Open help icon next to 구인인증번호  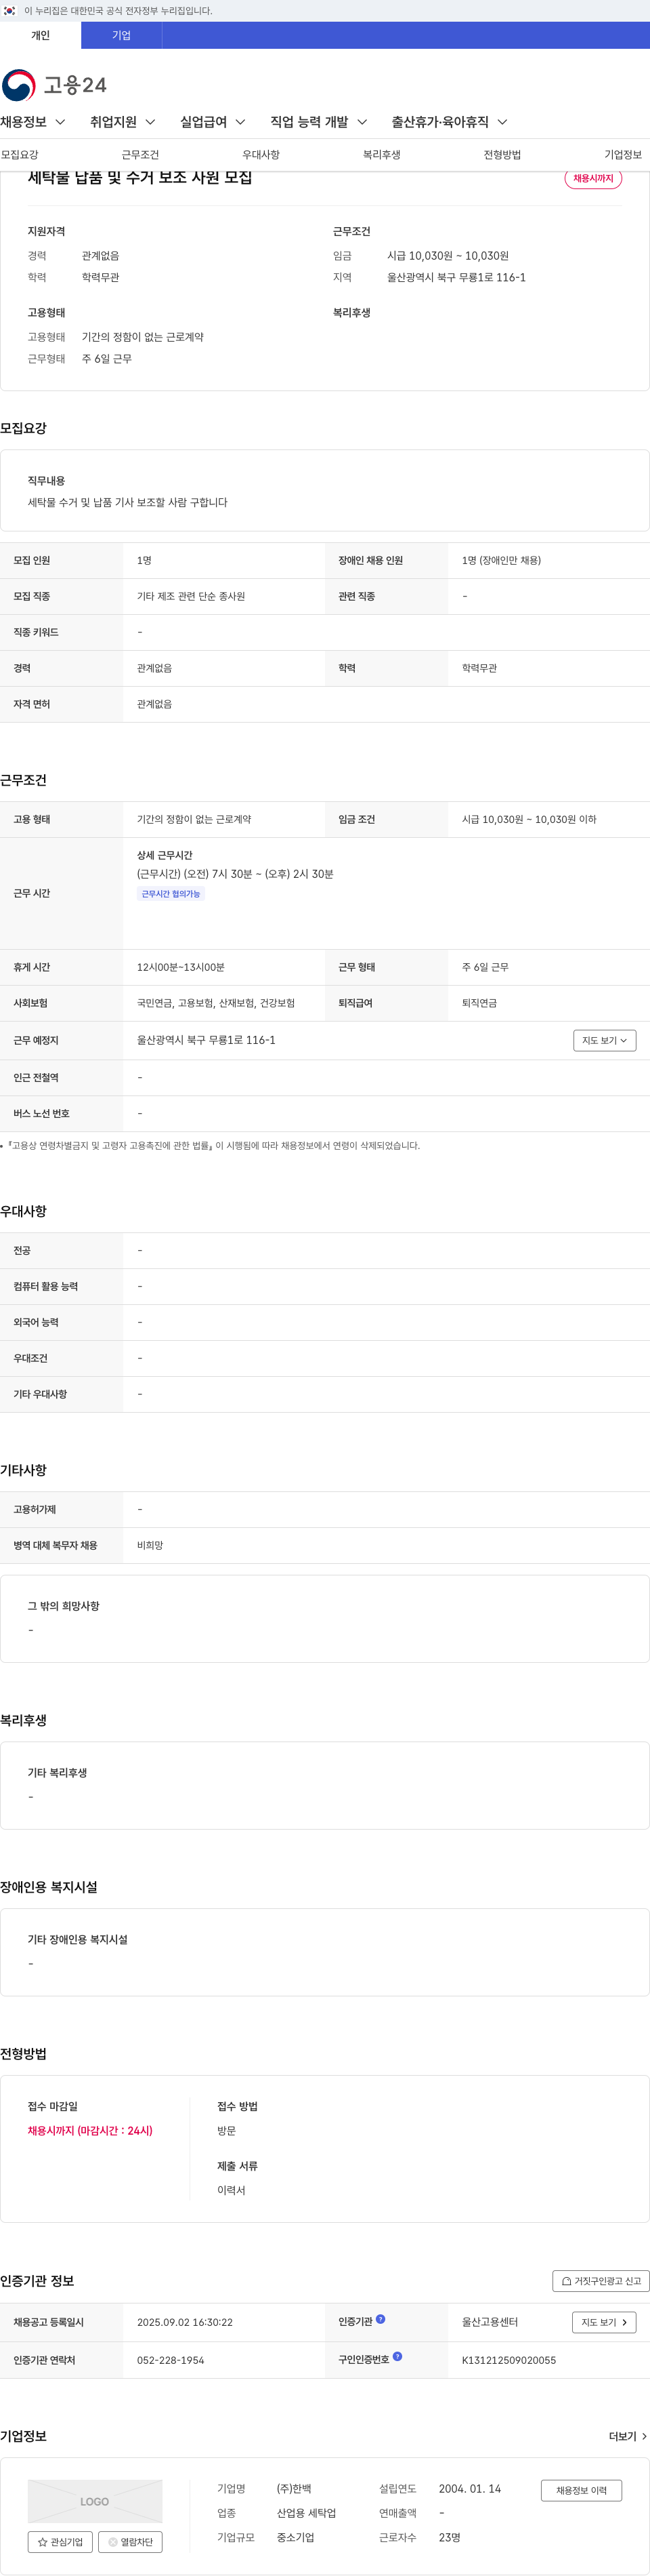tap(397, 2356)
